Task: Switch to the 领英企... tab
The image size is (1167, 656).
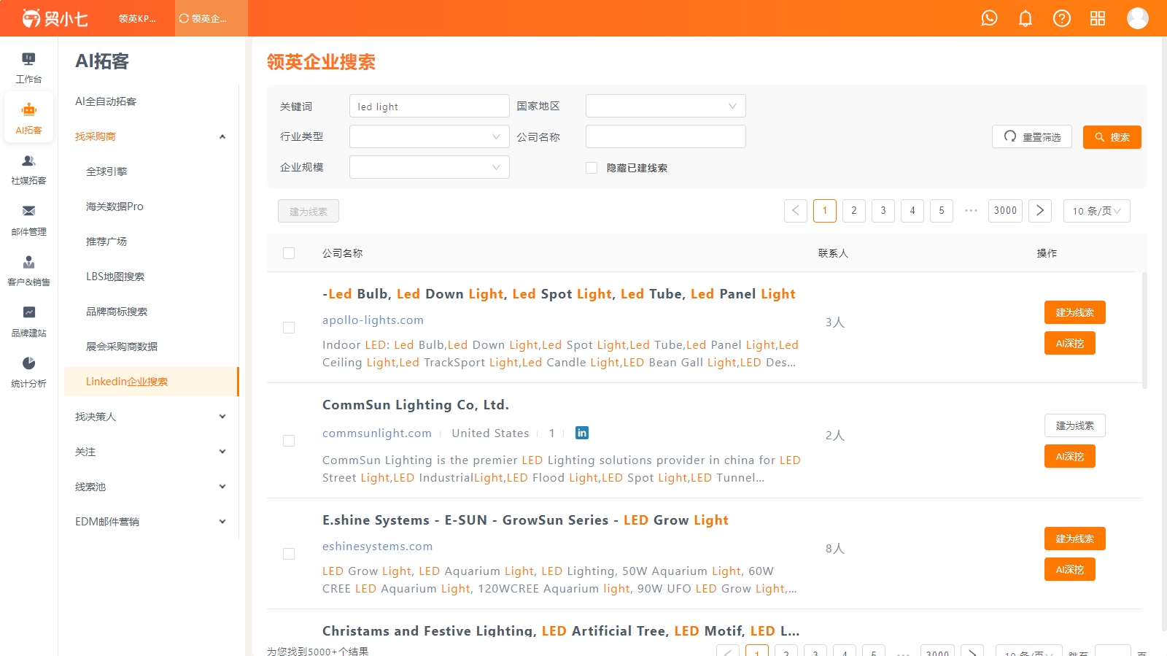Action: pyautogui.click(x=212, y=18)
